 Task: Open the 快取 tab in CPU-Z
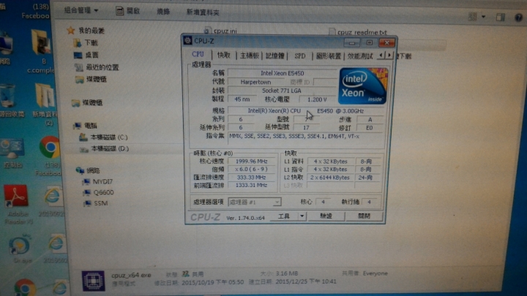[x=223, y=56]
